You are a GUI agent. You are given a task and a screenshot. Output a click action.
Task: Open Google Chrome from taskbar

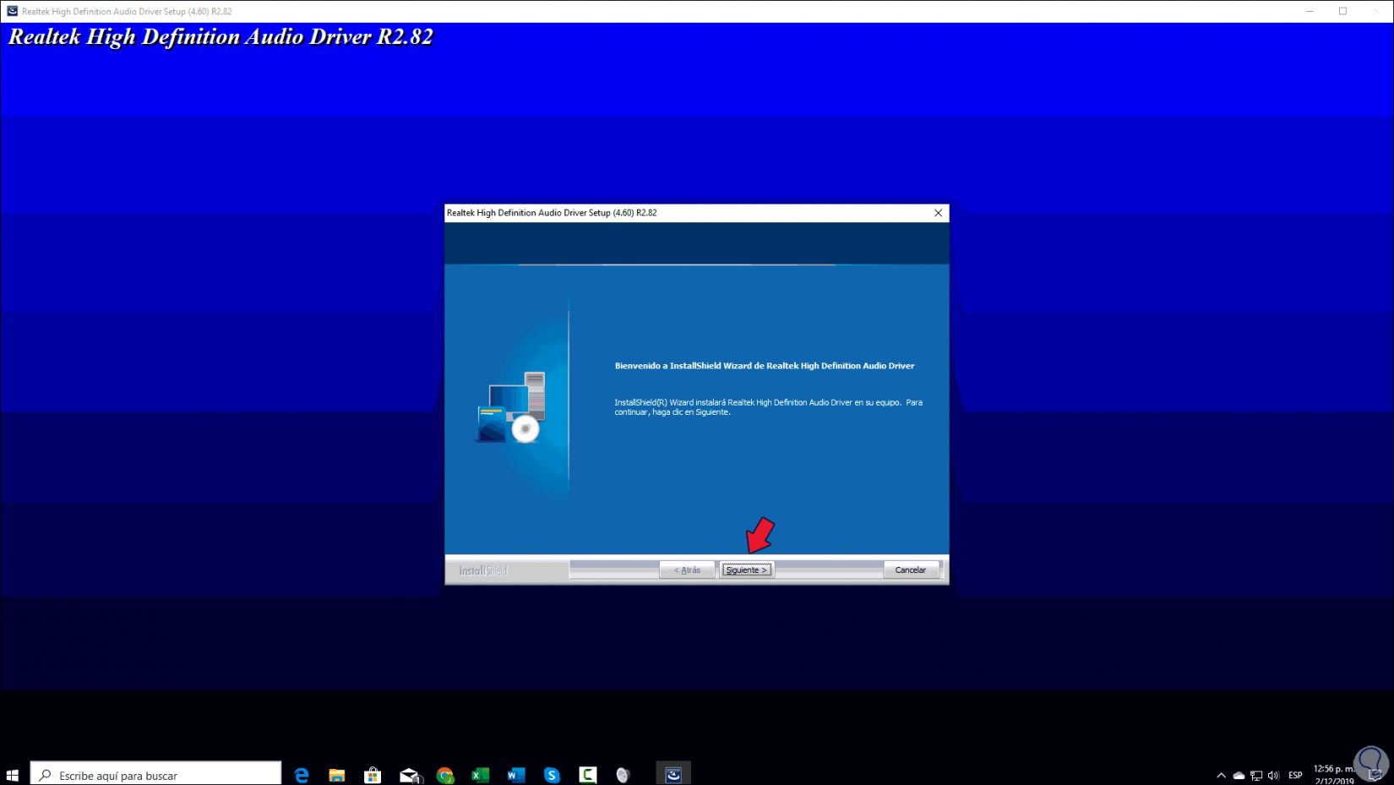coord(445,775)
